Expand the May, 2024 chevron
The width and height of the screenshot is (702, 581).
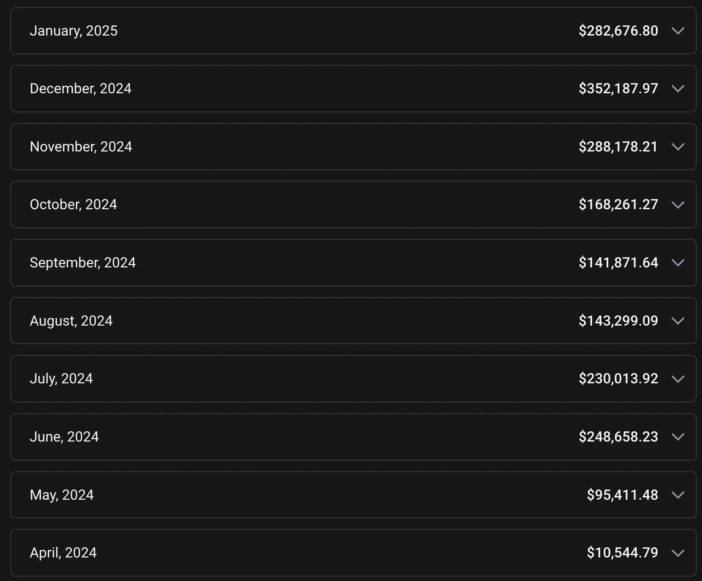678,495
